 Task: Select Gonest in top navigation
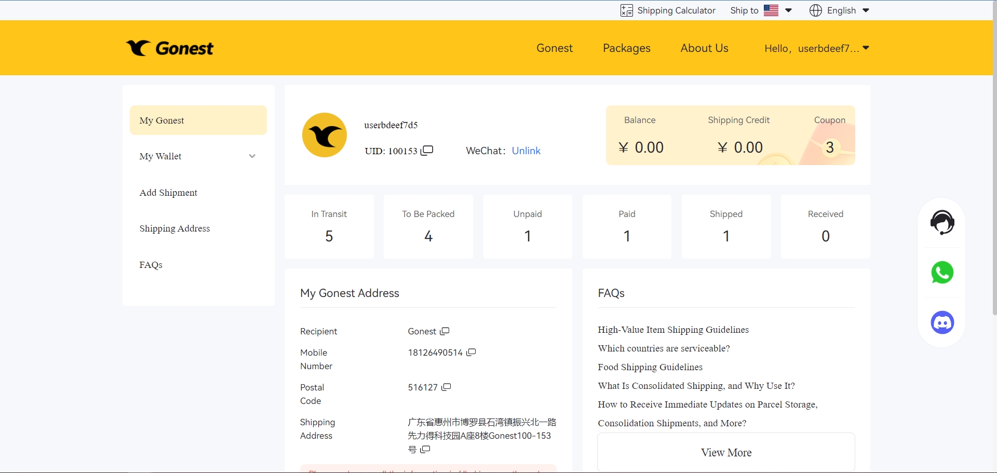click(555, 48)
